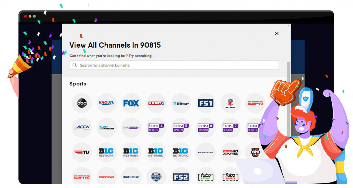Select the beIN Sports 5 logo

(x=181, y=128)
